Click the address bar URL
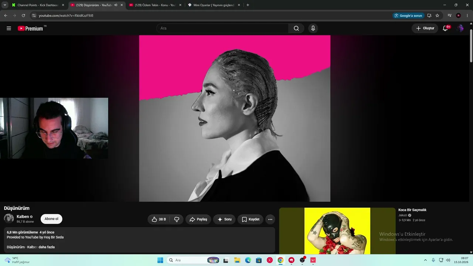Image resolution: width=473 pixels, height=266 pixels. 66,16
